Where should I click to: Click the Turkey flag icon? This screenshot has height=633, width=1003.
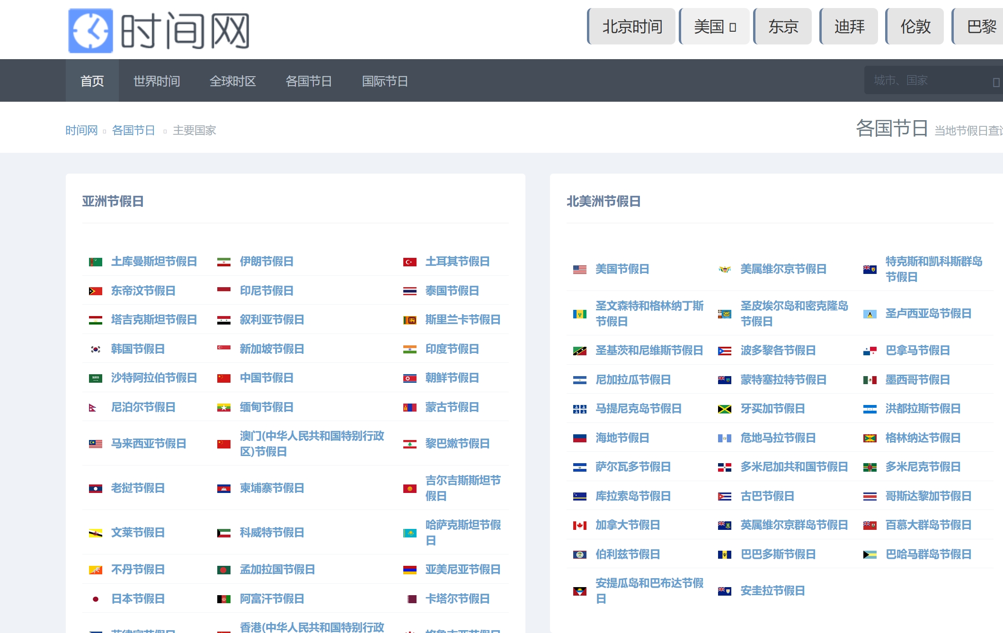(409, 262)
